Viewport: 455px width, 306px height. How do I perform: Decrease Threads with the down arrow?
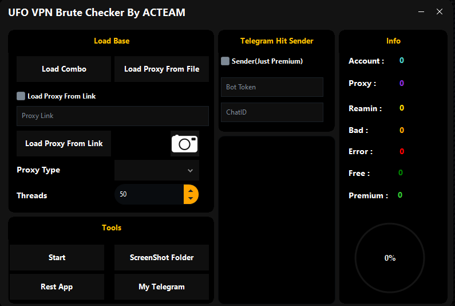pyautogui.click(x=191, y=198)
